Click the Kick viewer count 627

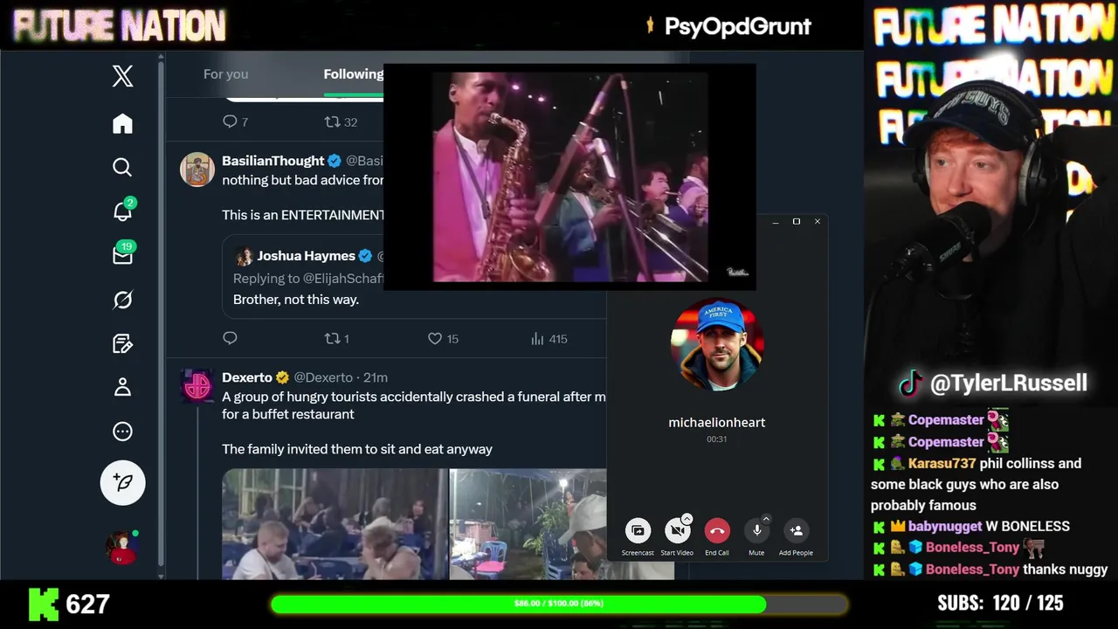click(x=87, y=604)
